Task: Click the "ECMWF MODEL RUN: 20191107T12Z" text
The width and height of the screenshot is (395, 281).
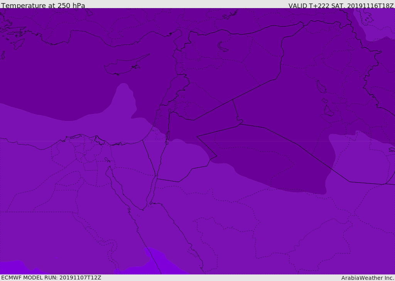Action: (x=51, y=278)
